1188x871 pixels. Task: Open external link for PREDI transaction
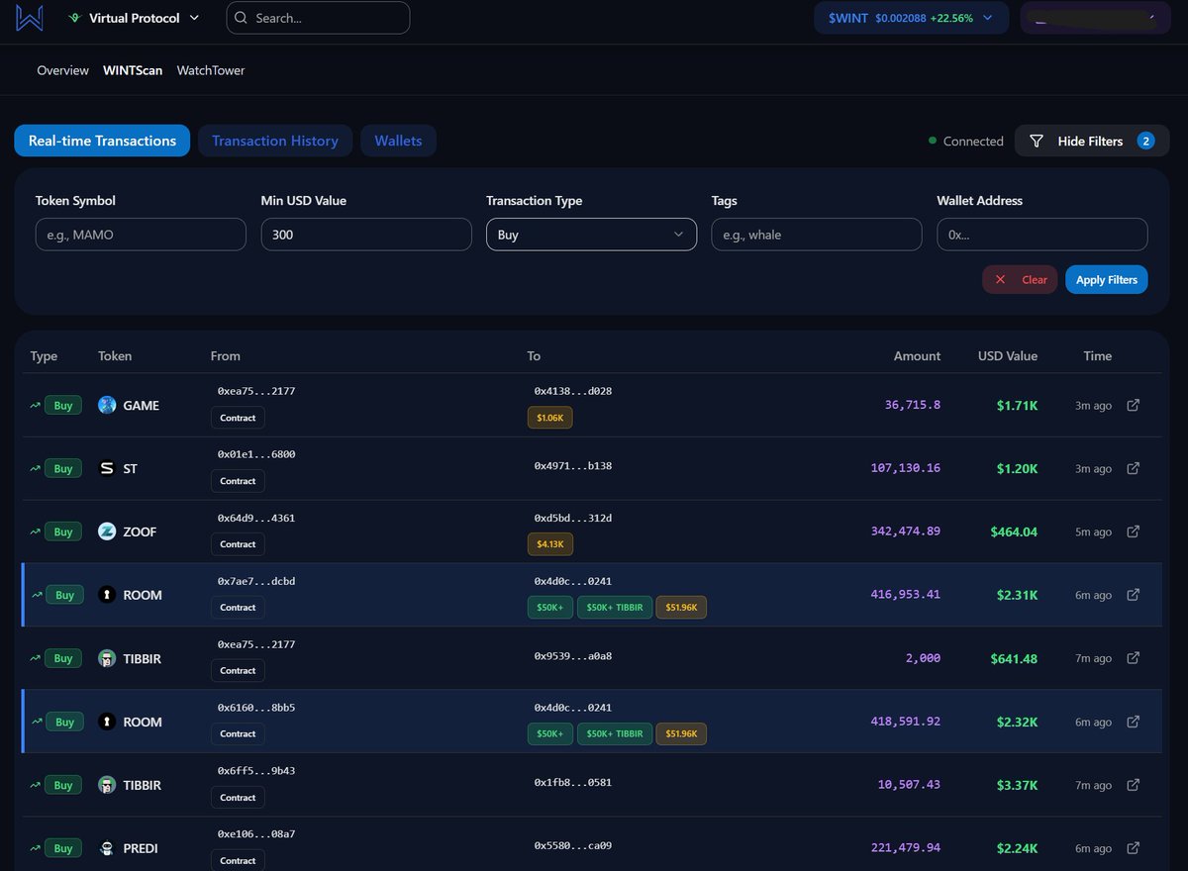(1134, 848)
